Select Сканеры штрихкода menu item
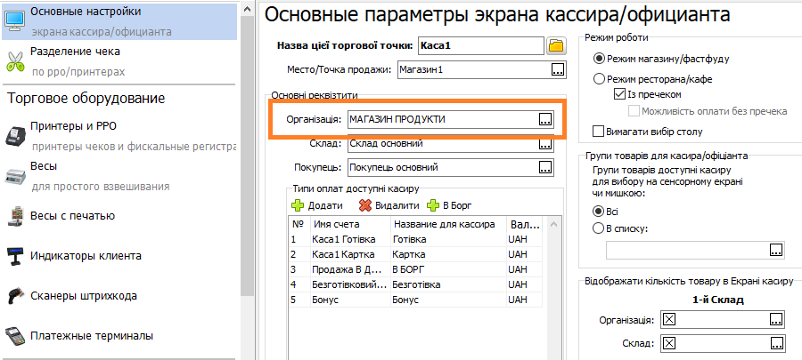The image size is (802, 360). click(x=119, y=296)
